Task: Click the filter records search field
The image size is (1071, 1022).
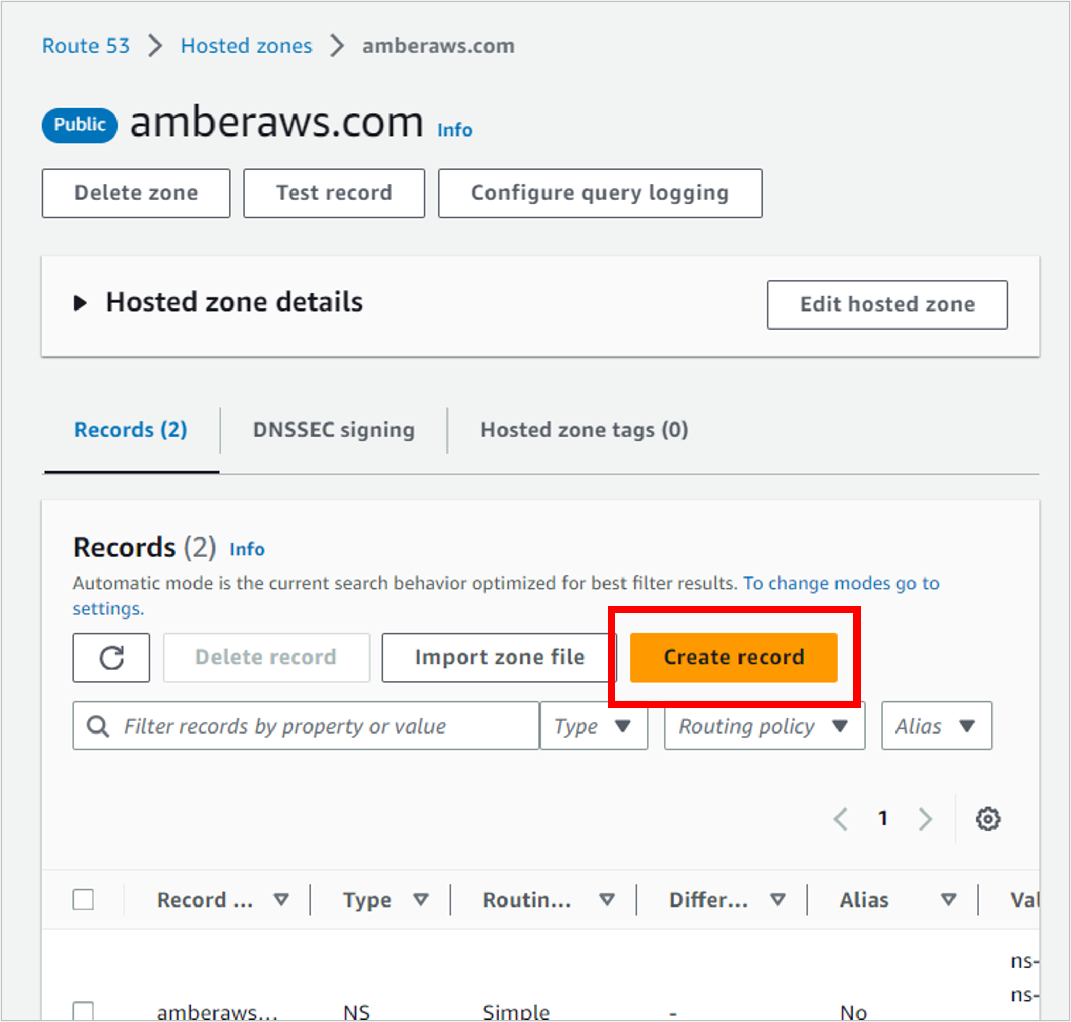Action: [x=306, y=726]
